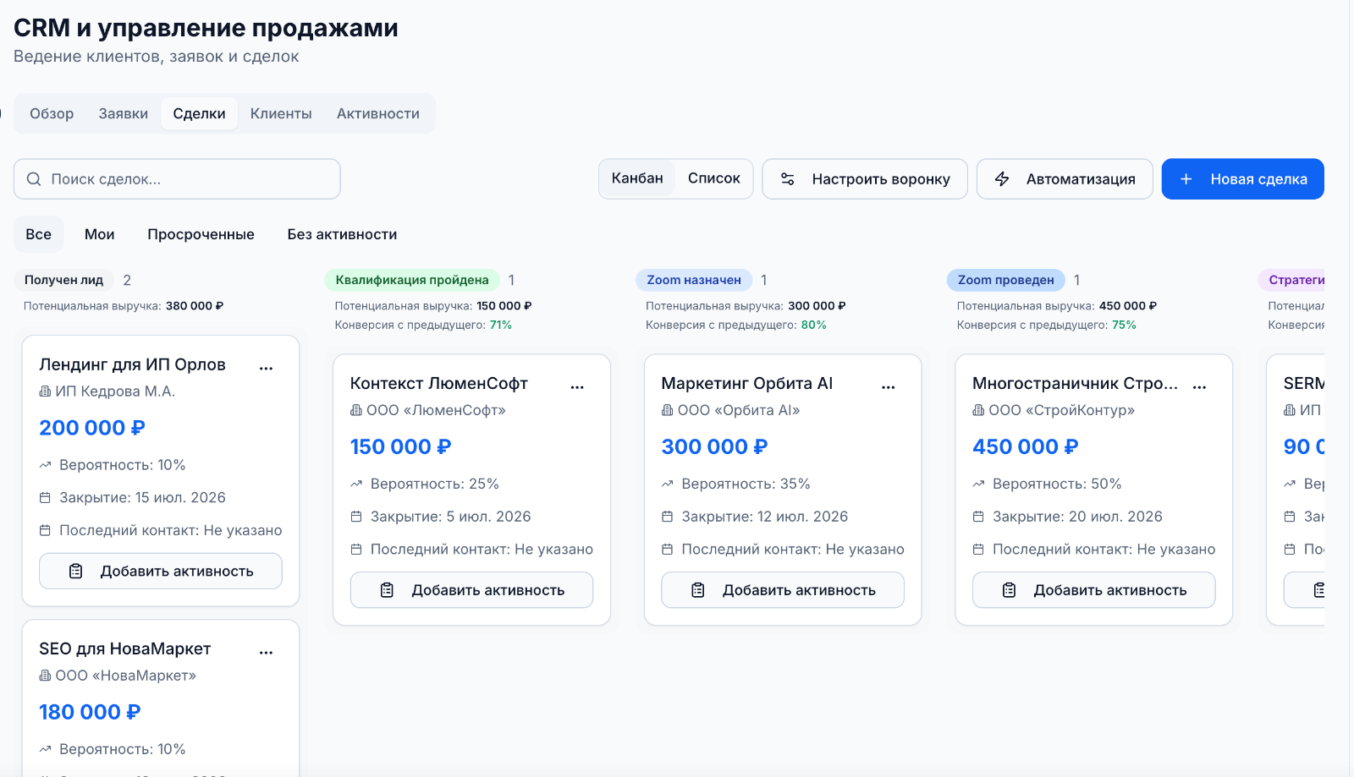Go to the Клиенты tab

point(281,113)
